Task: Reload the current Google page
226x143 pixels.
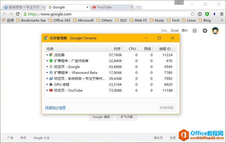Action: coord(18,14)
